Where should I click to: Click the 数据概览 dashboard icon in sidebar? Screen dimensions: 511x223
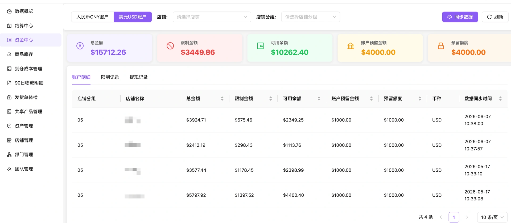[x=9, y=11]
